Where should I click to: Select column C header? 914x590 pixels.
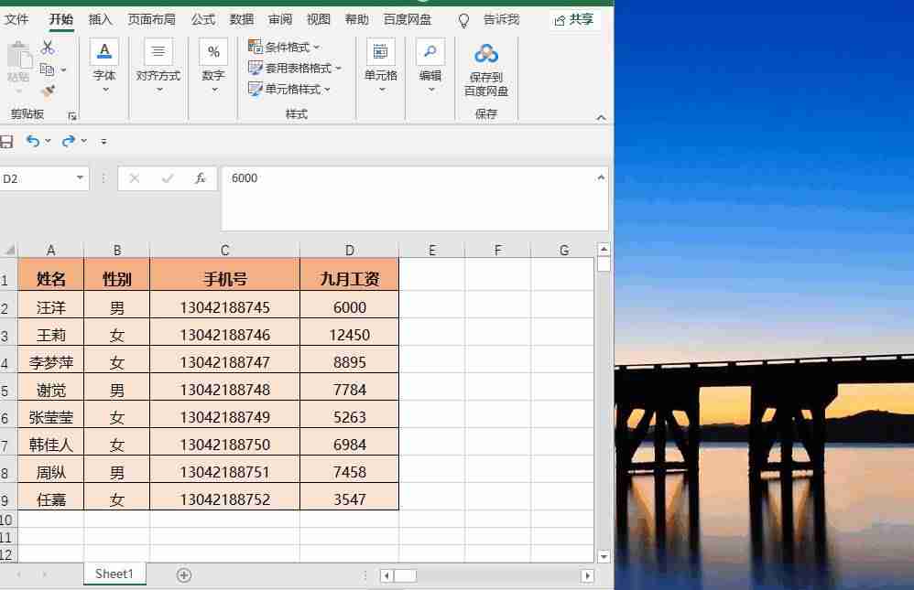[x=225, y=250]
